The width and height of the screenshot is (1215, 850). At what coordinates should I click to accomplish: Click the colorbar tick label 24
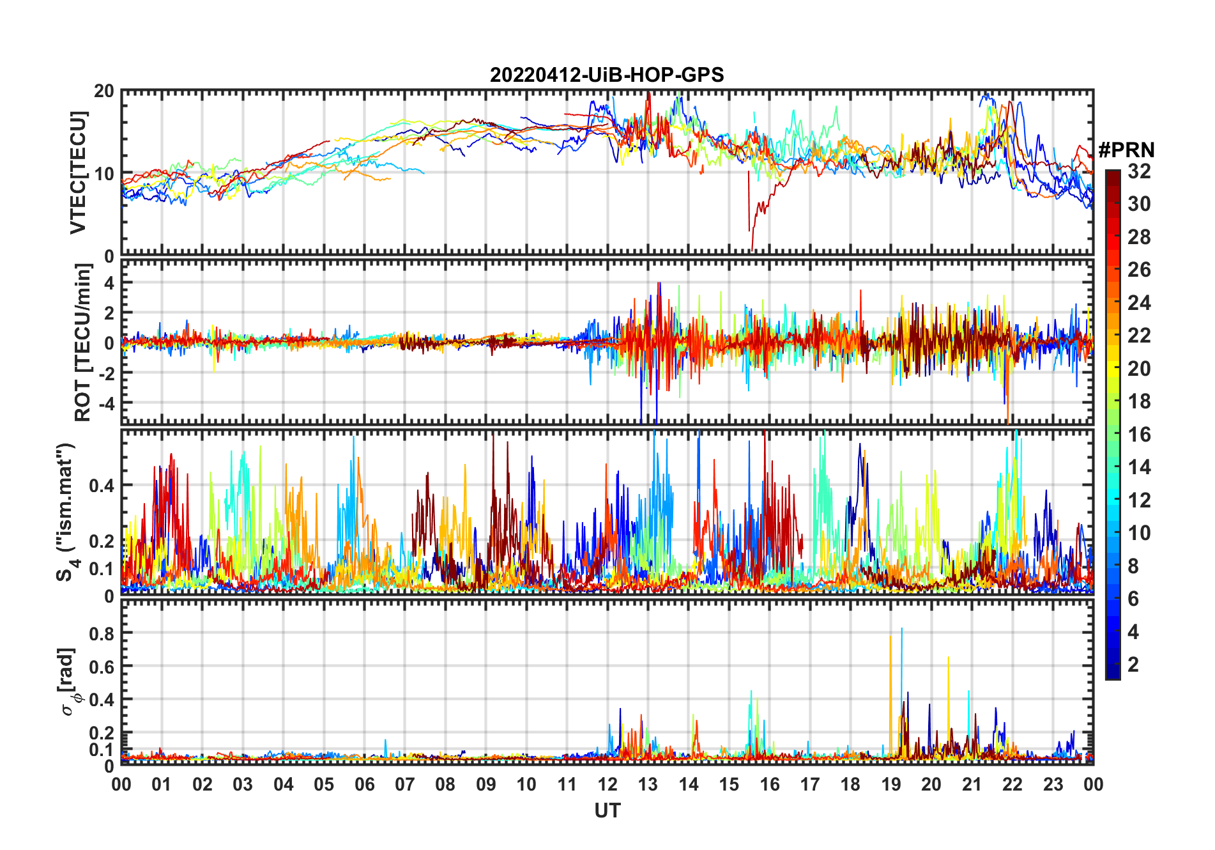[1139, 302]
